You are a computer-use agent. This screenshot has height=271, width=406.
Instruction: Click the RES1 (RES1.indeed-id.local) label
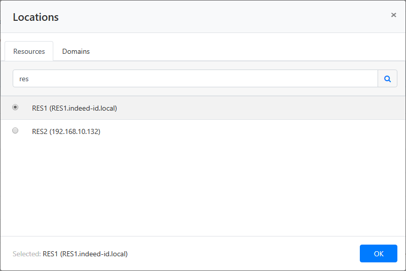pyautogui.click(x=75, y=108)
